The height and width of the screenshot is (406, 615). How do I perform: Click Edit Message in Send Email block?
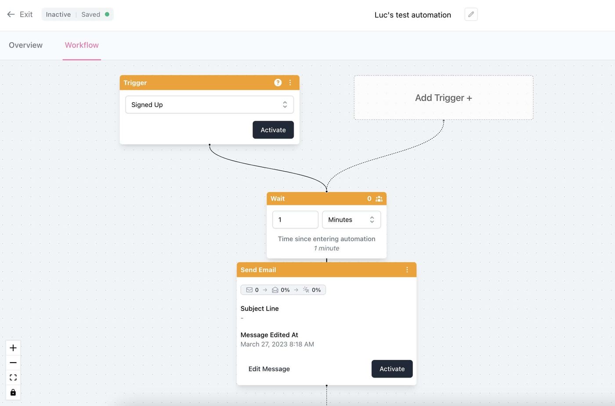269,369
